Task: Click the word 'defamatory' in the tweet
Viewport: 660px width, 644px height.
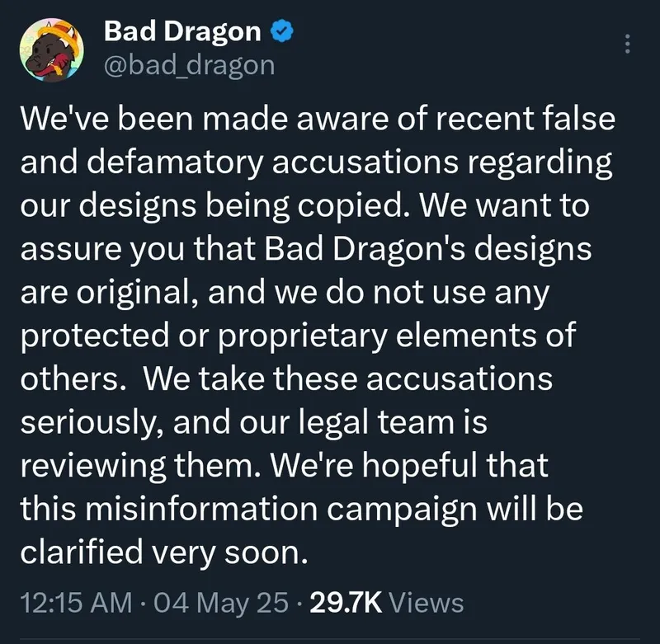Action: click(x=176, y=162)
